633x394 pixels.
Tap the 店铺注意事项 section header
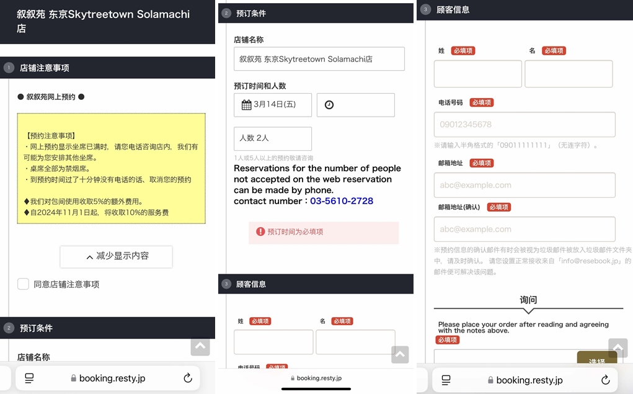point(107,68)
